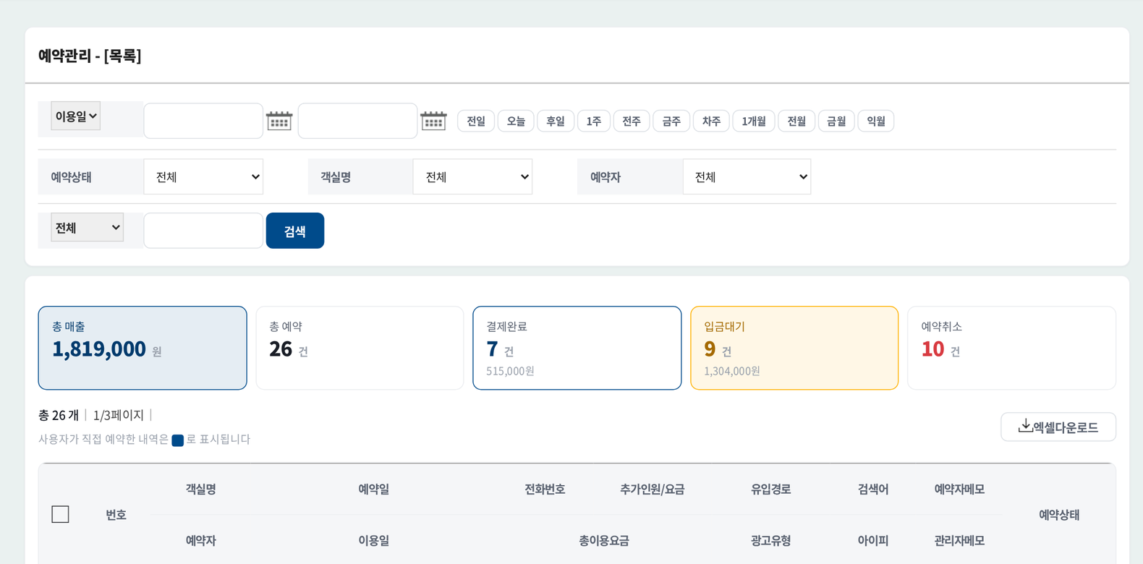Click the 아이피 column header

pyautogui.click(x=873, y=540)
